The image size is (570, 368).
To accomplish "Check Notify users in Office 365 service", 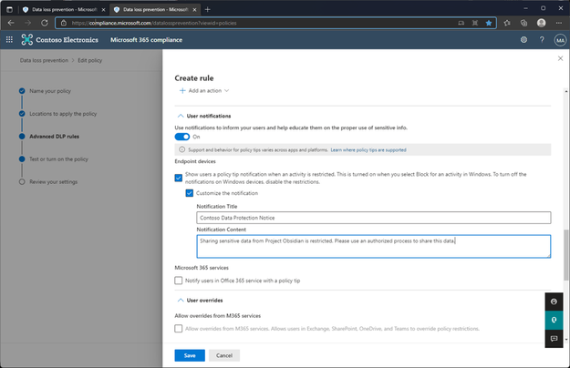I will tap(179, 281).
